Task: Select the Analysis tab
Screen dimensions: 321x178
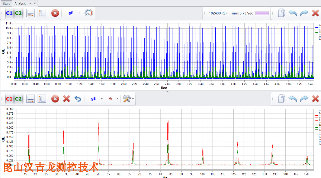Action: [20, 3]
